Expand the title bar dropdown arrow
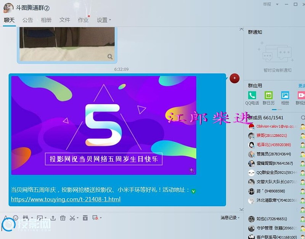The image size is (305, 239). 277,5
